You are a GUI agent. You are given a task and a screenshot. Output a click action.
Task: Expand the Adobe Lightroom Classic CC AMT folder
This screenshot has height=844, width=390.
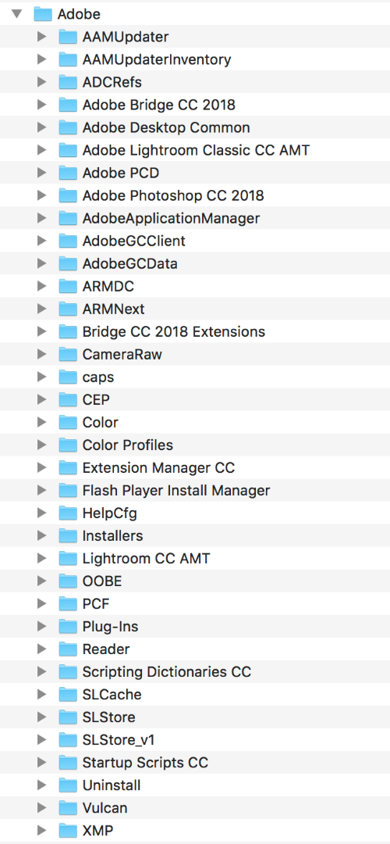pyautogui.click(x=41, y=150)
